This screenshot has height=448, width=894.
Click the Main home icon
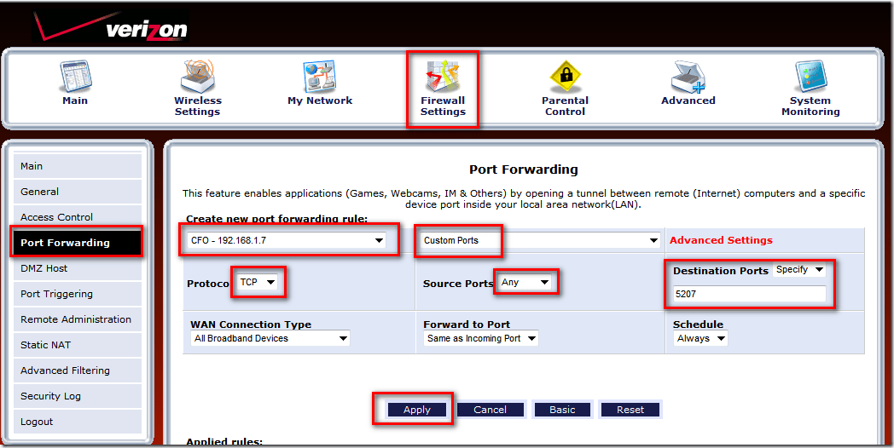pyautogui.click(x=75, y=78)
